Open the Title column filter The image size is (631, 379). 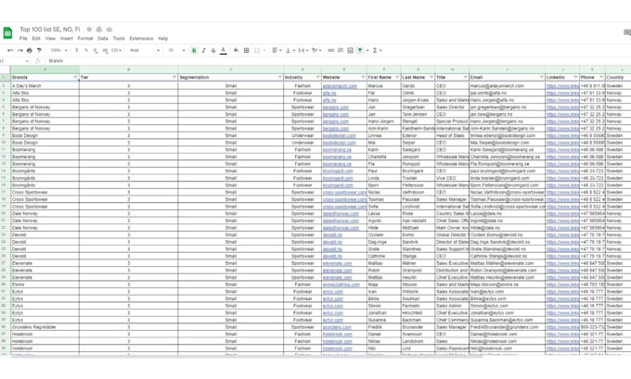click(465, 77)
